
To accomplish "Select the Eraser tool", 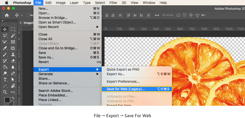I will (x=13, y=61).
